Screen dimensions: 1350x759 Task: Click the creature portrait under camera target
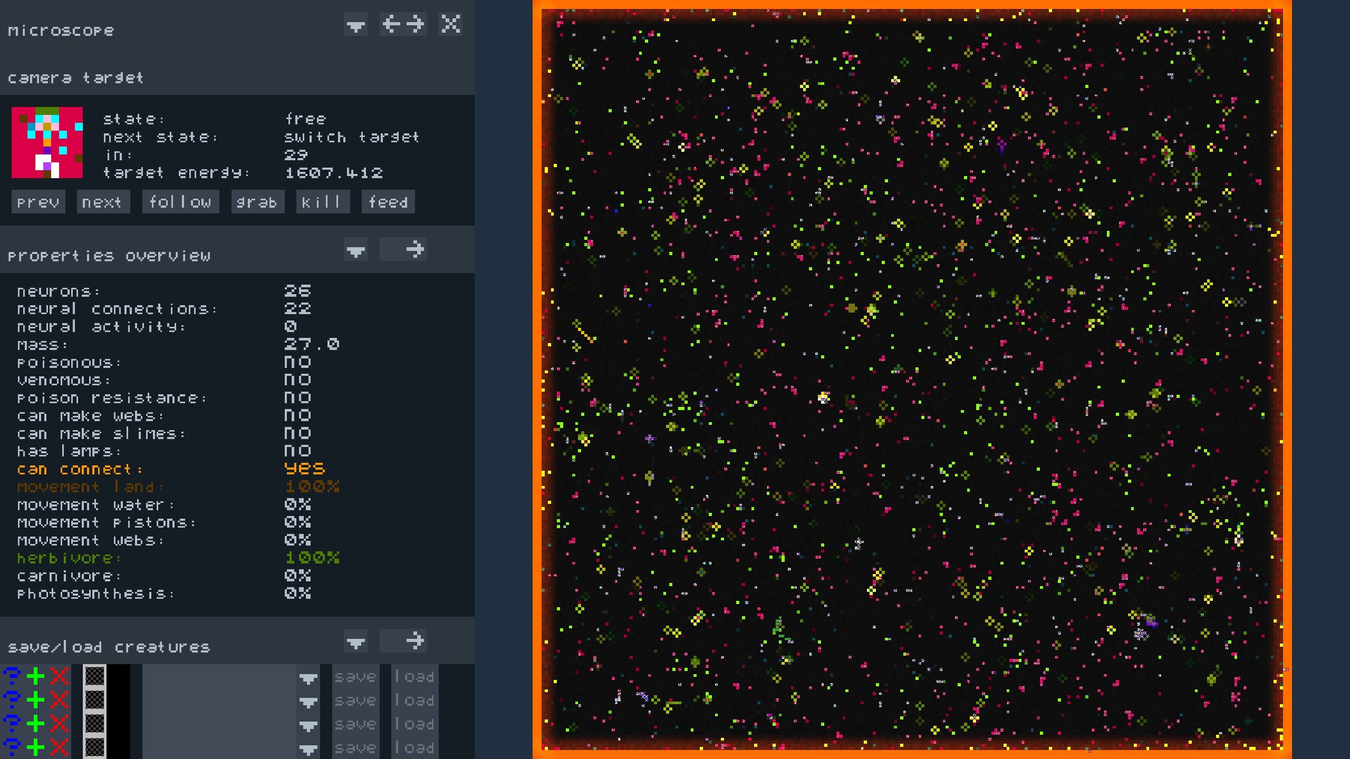(x=46, y=141)
